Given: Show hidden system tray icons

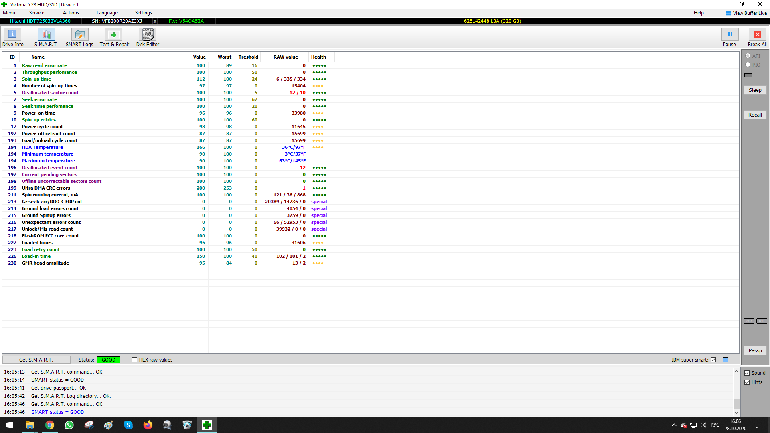Looking at the screenshot, I should tap(674, 425).
